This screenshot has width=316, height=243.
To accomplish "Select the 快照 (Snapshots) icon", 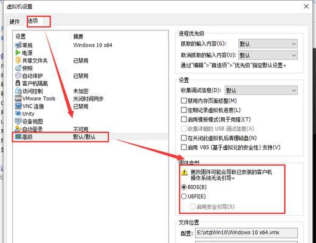I will 18,68.
